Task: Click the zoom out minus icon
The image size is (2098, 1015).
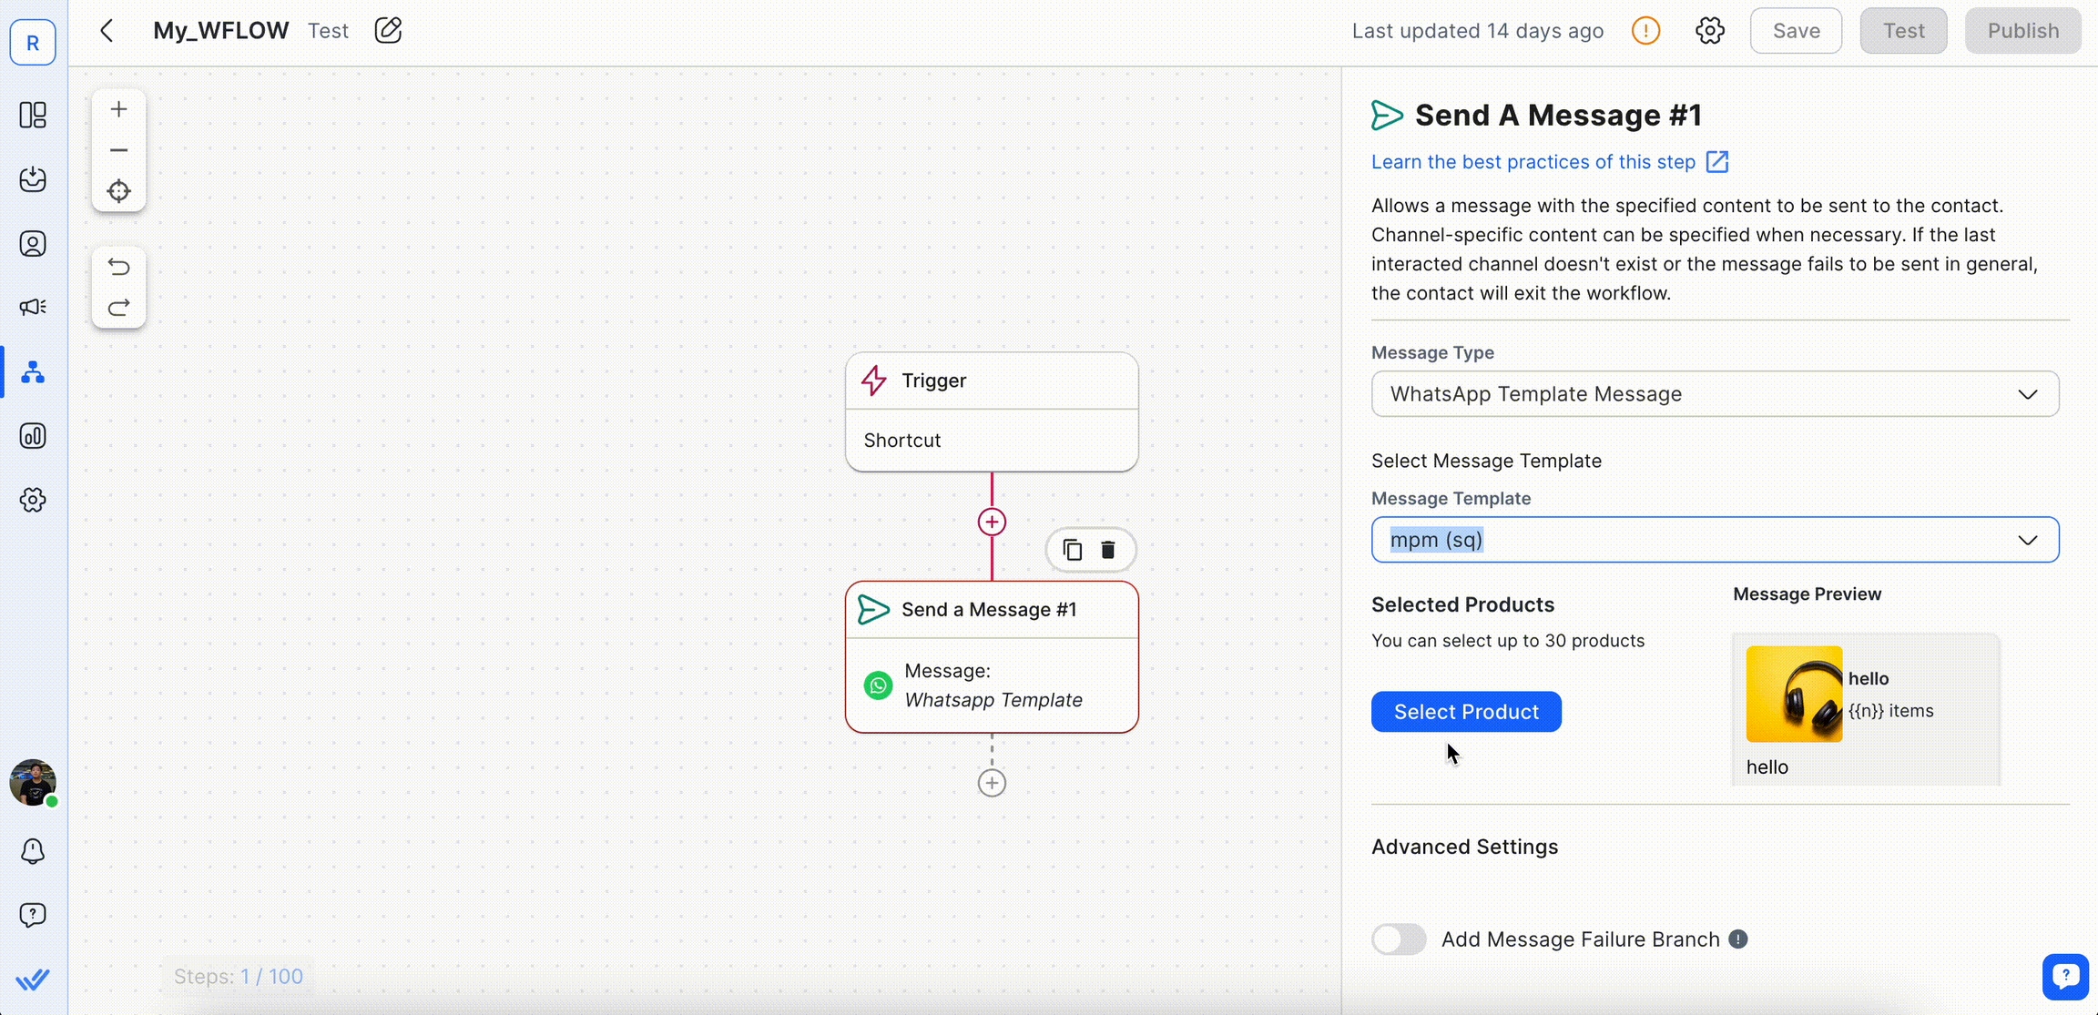Action: coord(118,150)
